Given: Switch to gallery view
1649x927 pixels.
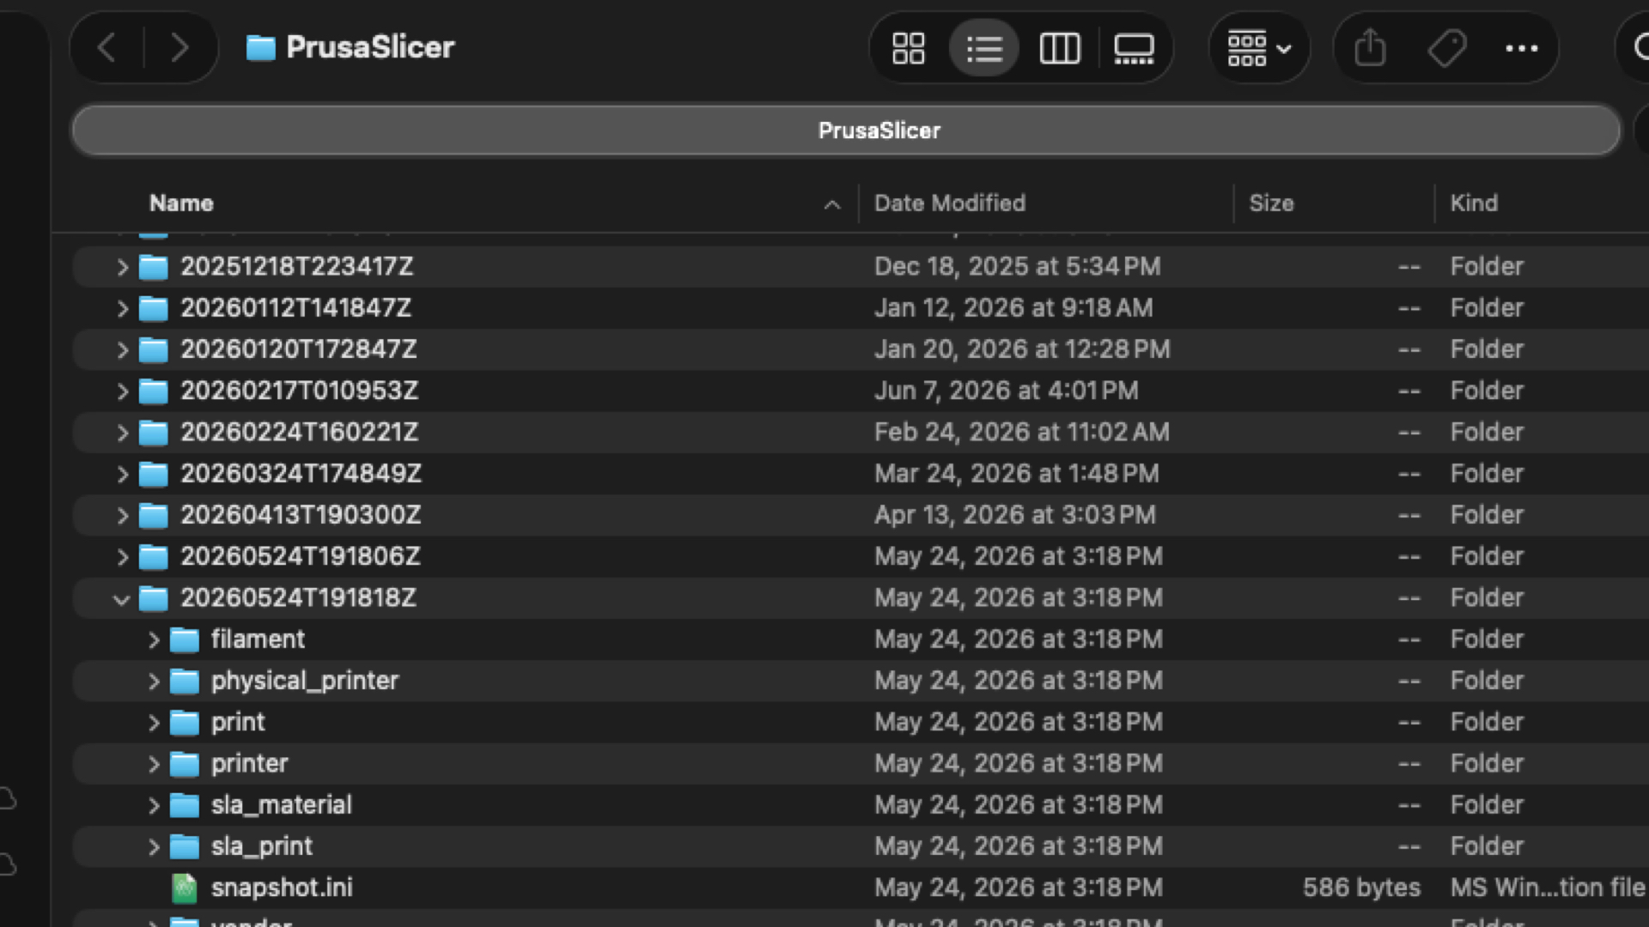Looking at the screenshot, I should coord(1134,48).
